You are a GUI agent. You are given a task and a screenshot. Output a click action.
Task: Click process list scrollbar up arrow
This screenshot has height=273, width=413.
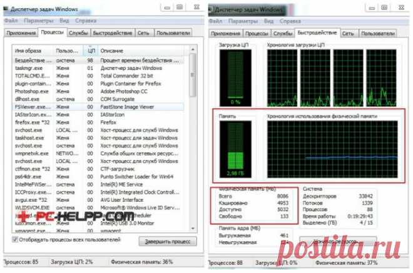coord(193,49)
